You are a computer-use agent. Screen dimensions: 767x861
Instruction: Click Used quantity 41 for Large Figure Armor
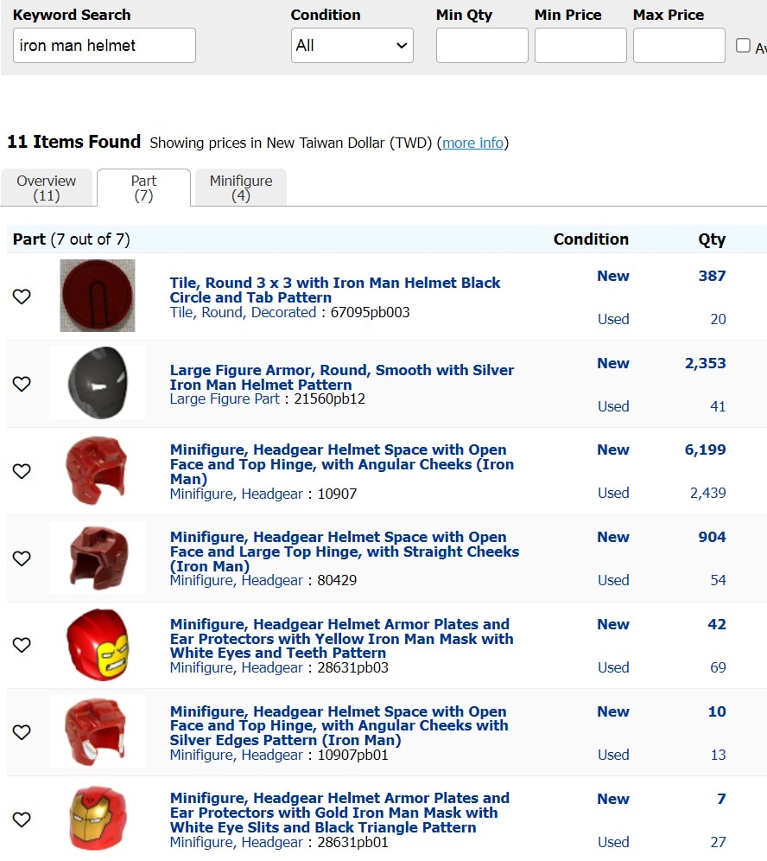pyautogui.click(x=718, y=406)
